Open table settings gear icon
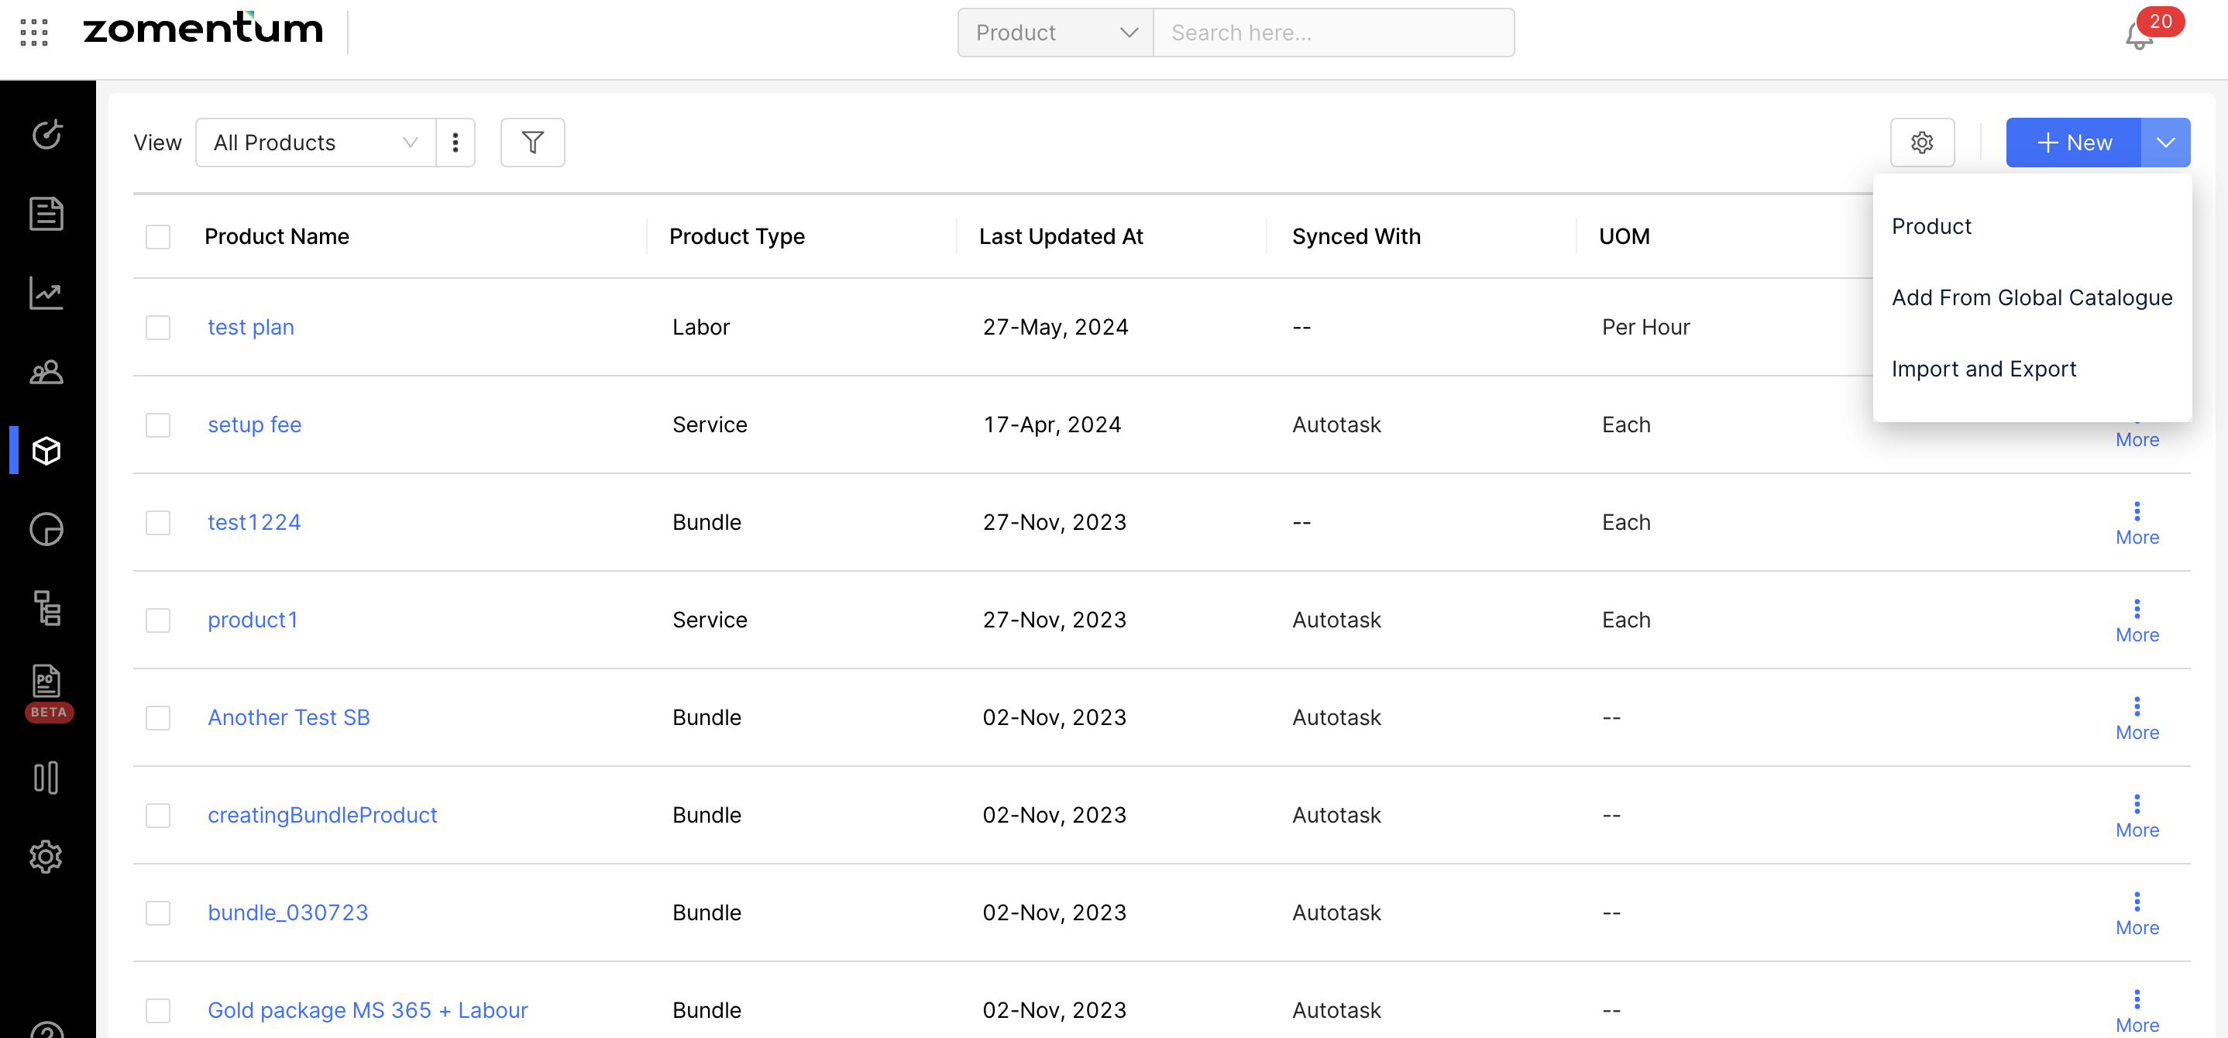2228x1038 pixels. [x=1921, y=143]
